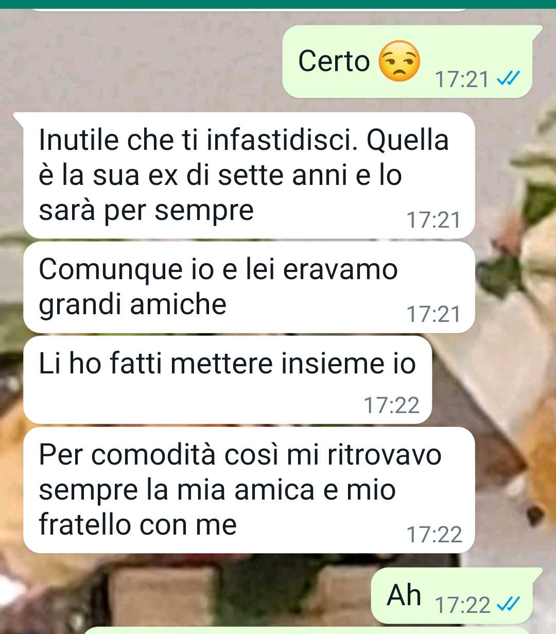This screenshot has height=634, width=556.
Task: Tap the 17:22 timestamp on Ah message
Action: click(462, 605)
